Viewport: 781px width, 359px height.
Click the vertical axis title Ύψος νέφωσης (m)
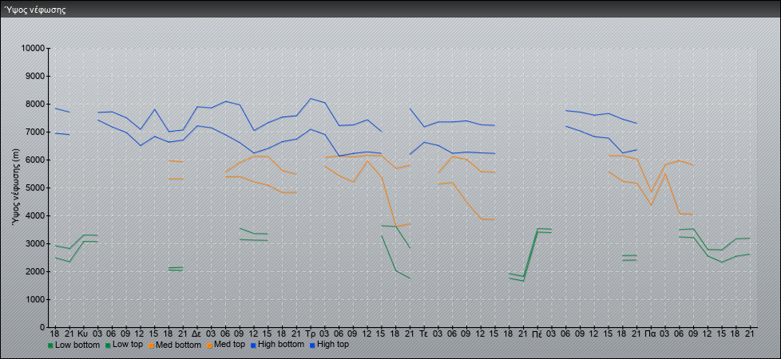[16, 187]
